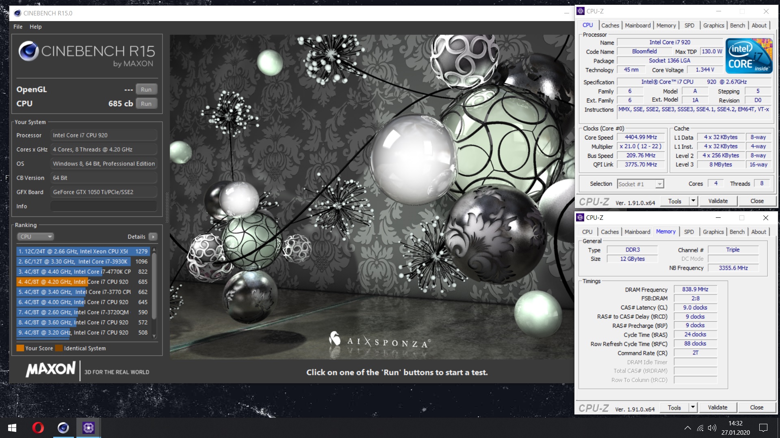
Task: Click scroll down arrow in ranking list
Action: (154, 336)
